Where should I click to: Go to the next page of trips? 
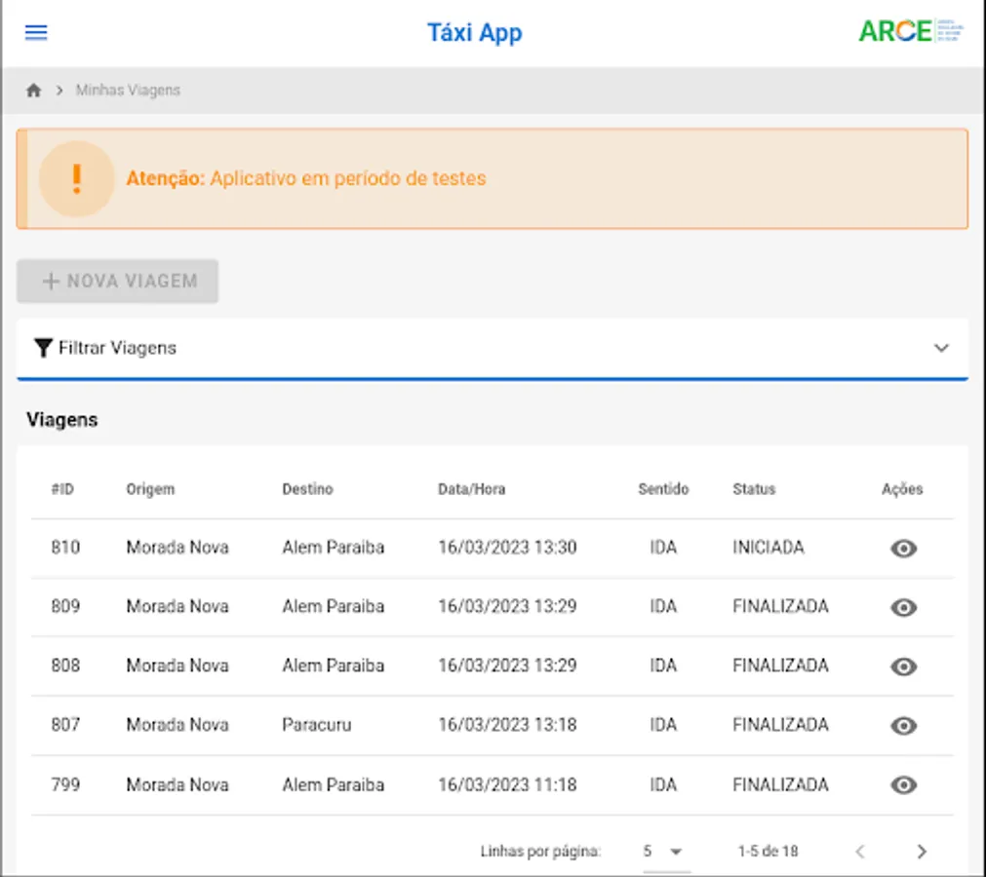922,852
